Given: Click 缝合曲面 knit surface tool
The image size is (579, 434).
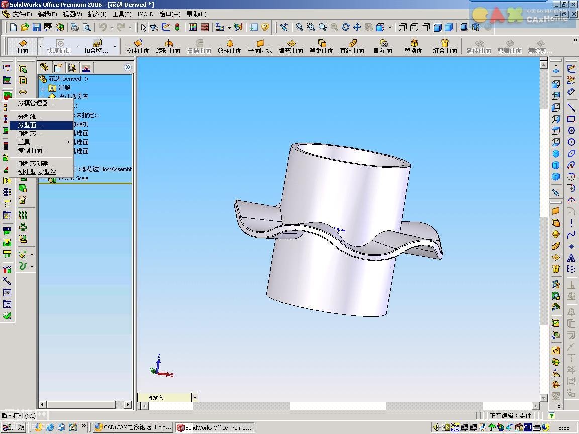Looking at the screenshot, I should click(445, 47).
